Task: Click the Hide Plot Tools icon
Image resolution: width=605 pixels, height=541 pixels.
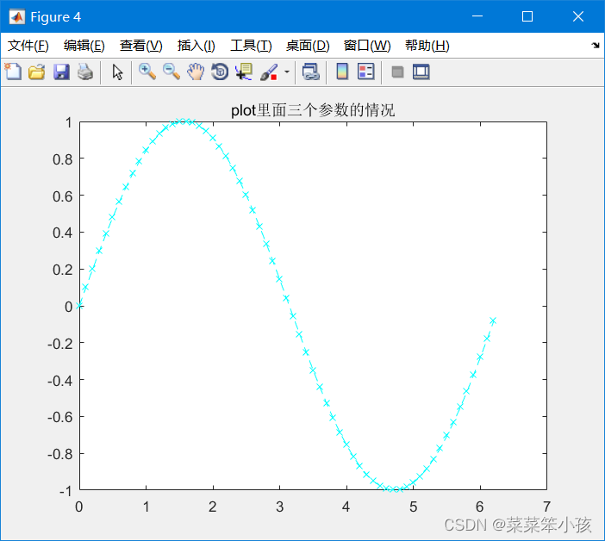Action: click(397, 72)
